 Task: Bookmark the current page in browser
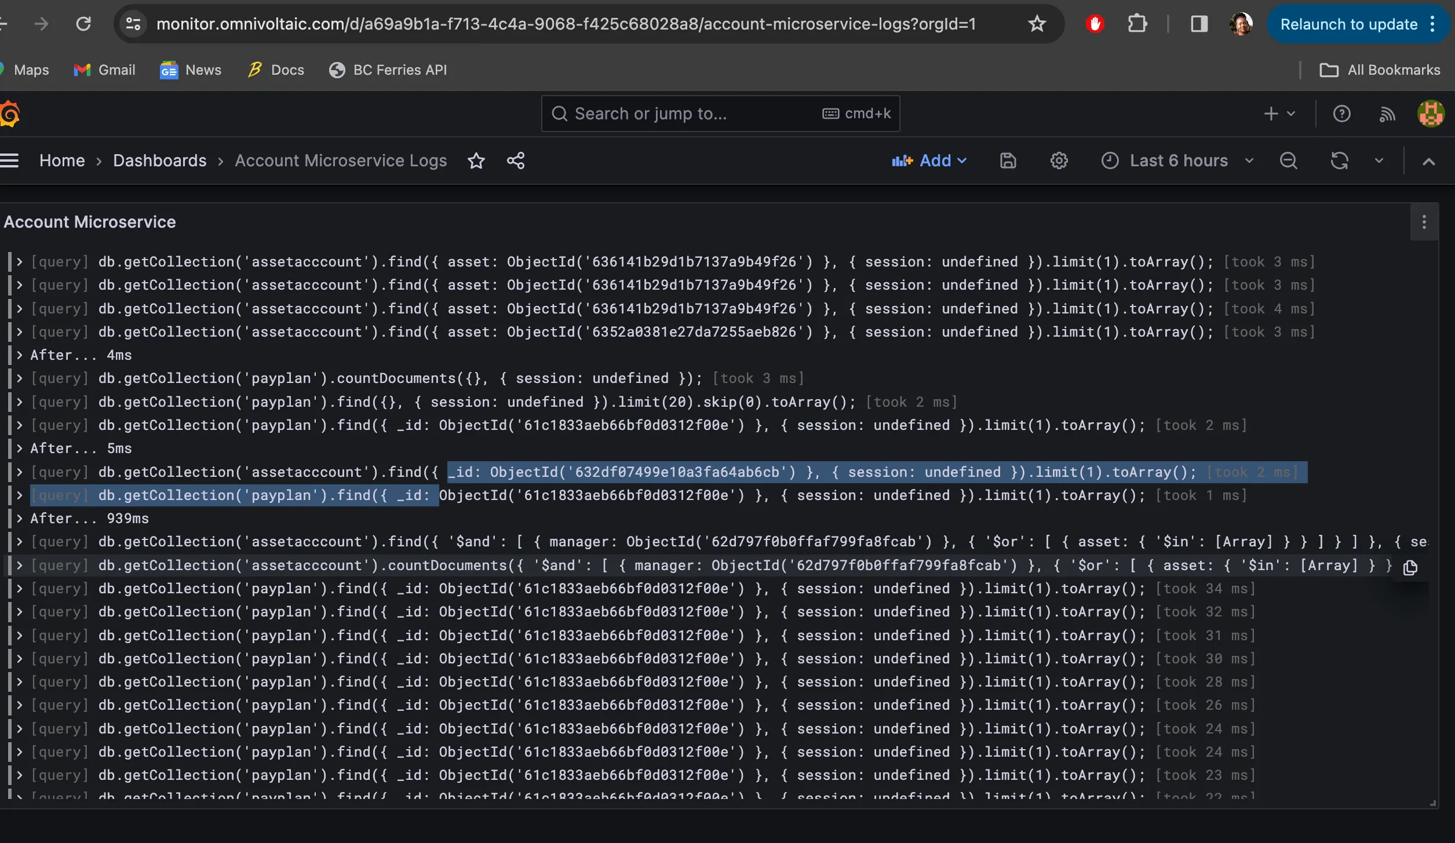(x=1037, y=24)
